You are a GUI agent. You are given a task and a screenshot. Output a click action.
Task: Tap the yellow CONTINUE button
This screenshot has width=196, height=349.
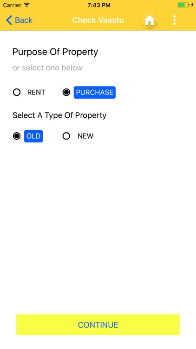98,325
